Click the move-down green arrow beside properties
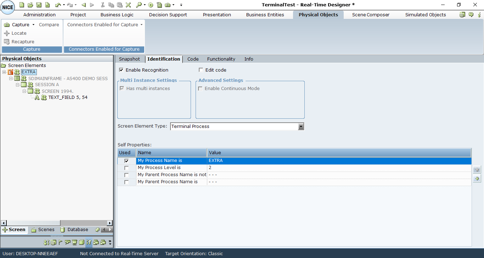 [477, 179]
